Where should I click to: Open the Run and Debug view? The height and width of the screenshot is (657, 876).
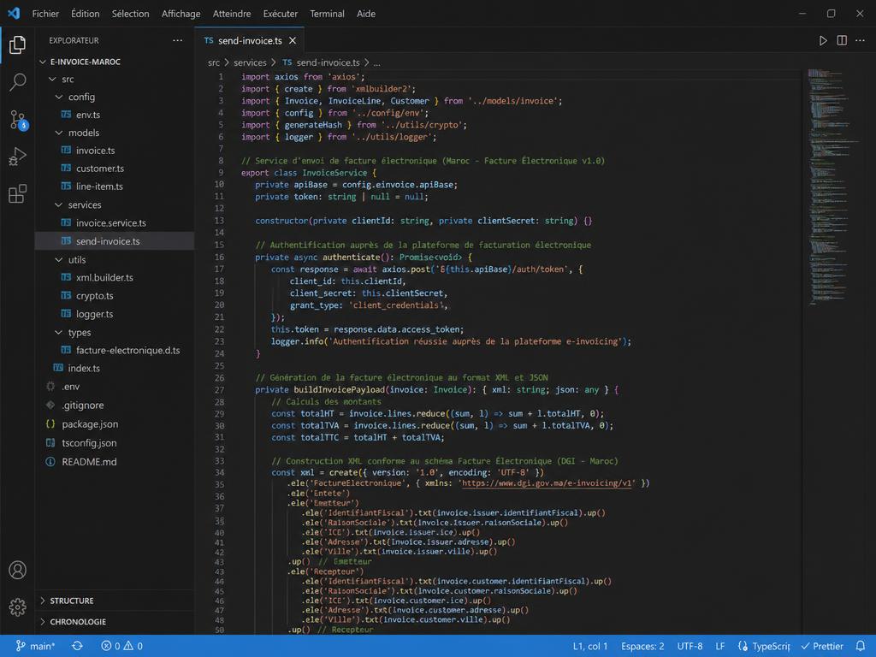pyautogui.click(x=17, y=157)
